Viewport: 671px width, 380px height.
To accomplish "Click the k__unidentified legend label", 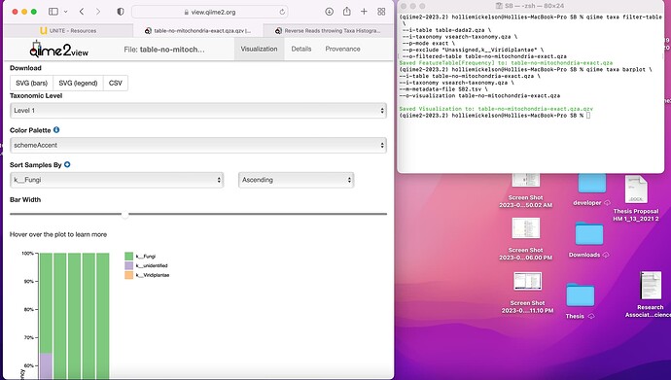I will pos(152,265).
